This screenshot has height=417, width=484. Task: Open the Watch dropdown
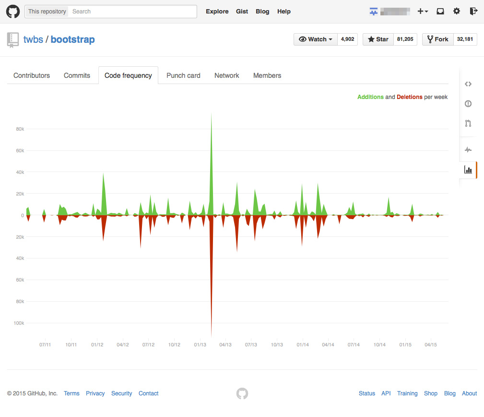pos(315,39)
